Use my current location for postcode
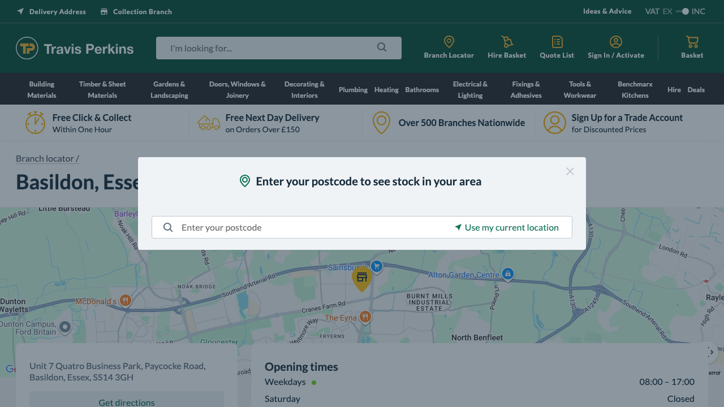724x407 pixels. pyautogui.click(x=507, y=227)
